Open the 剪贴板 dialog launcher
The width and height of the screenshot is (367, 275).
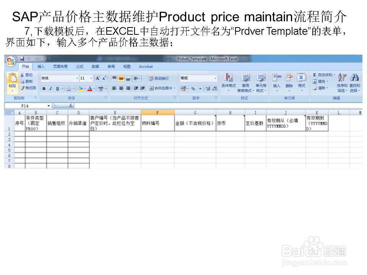coord(36,97)
